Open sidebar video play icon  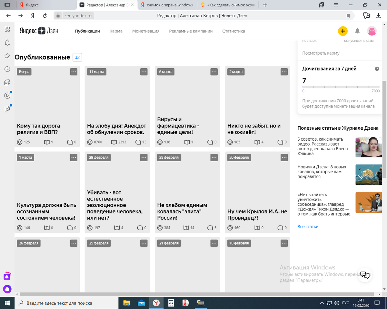pyautogui.click(x=7, y=96)
